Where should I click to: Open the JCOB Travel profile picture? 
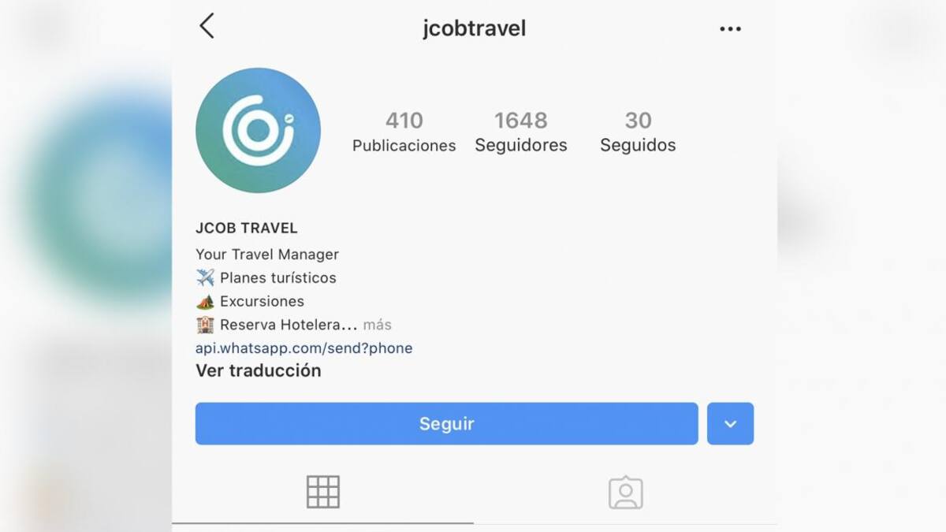[x=258, y=131]
